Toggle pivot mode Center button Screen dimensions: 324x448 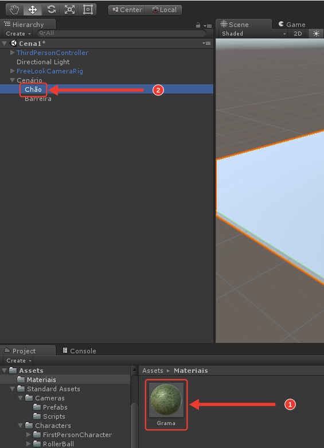point(127,10)
